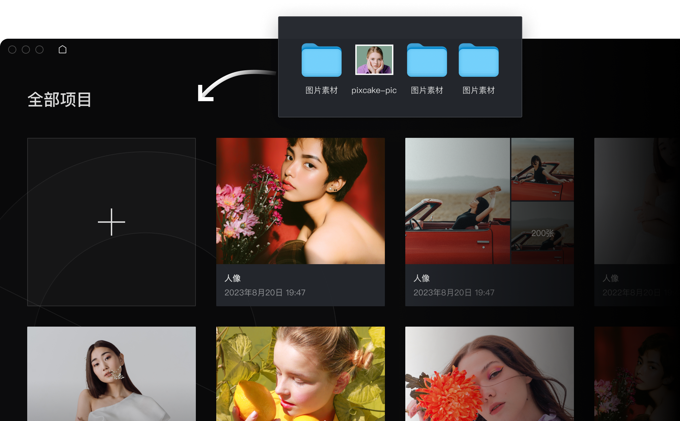The image size is (680, 421).
Task: Open the project with woman holding pink flowers
Action: [x=301, y=201]
